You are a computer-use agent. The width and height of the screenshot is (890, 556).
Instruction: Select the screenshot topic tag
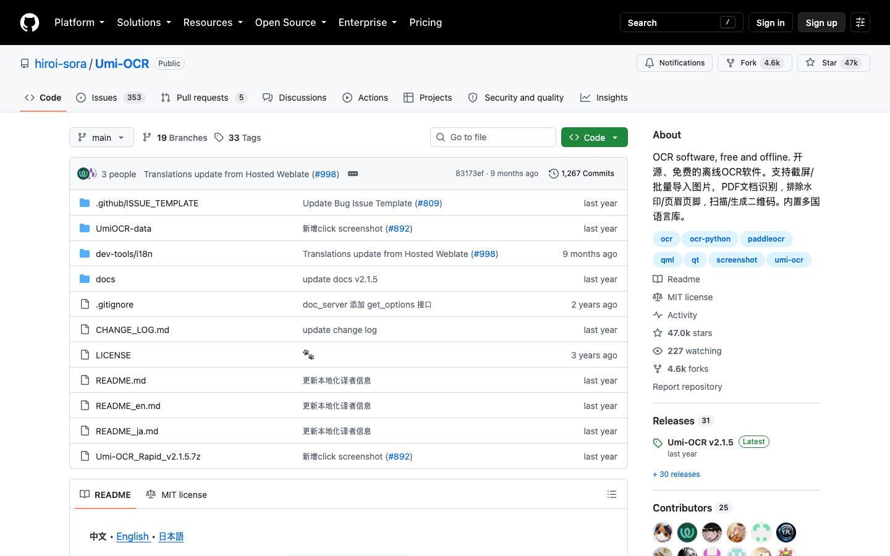tap(737, 260)
